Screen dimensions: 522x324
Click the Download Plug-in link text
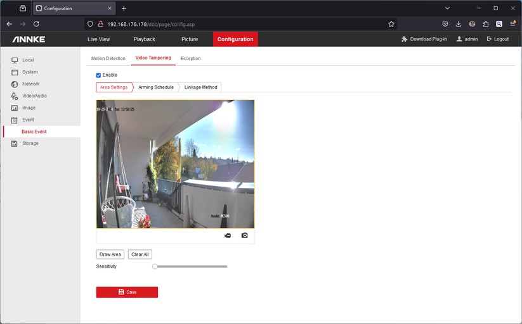pos(429,39)
